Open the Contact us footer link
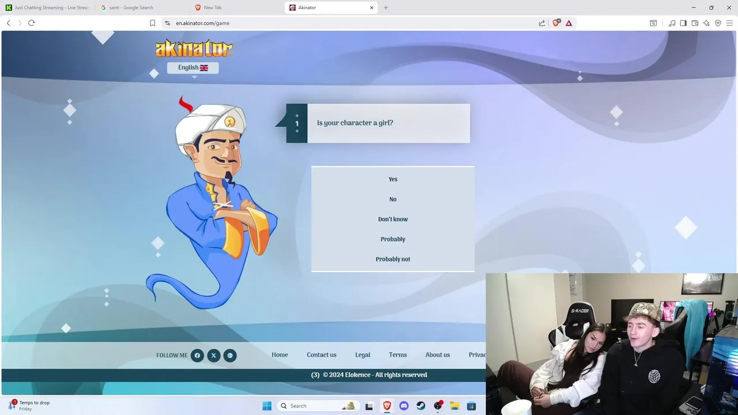This screenshot has height=415, width=738. pyautogui.click(x=321, y=355)
